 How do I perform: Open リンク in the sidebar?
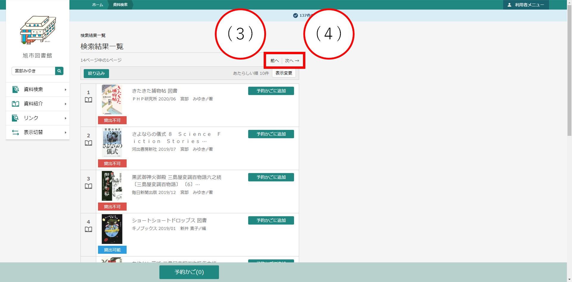tap(38, 118)
